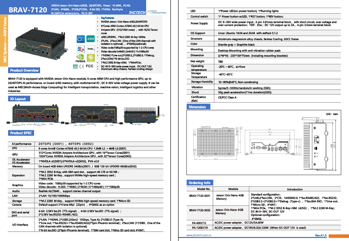Click the 'Jetson Orin Nano 8GB Memory' cell
This screenshot has width=349, height=241.
click(229, 212)
